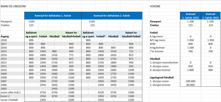Click the VOKSNE heading cell
Screen dimensions: 221x102
pyautogui.click(x=155, y=6)
